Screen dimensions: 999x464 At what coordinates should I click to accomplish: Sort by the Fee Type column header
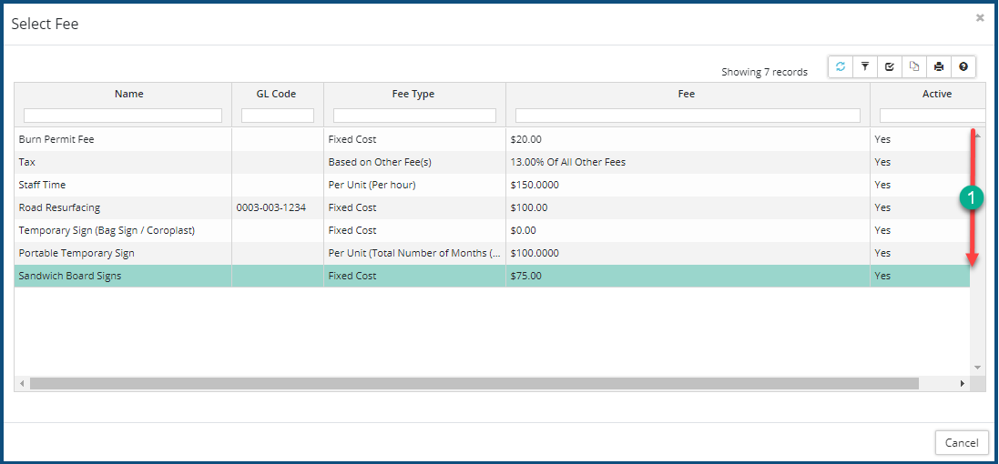413,94
